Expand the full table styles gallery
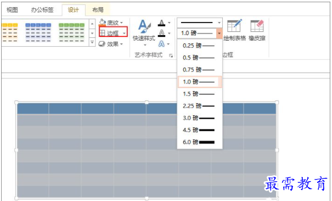The width and height of the screenshot is (332, 201). [92, 42]
